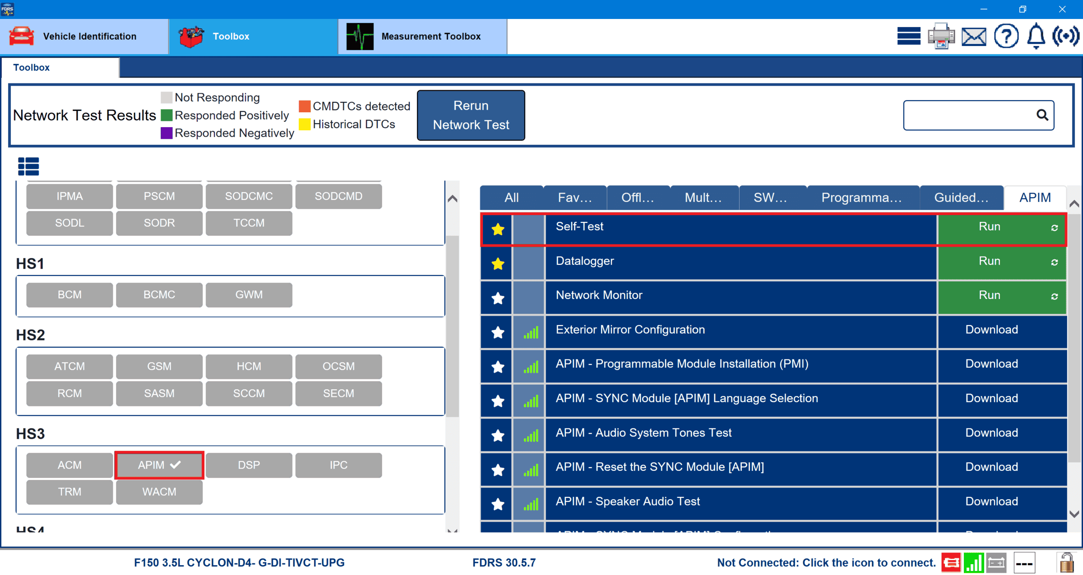Click the CMDTCs detected orange swatch

(305, 106)
